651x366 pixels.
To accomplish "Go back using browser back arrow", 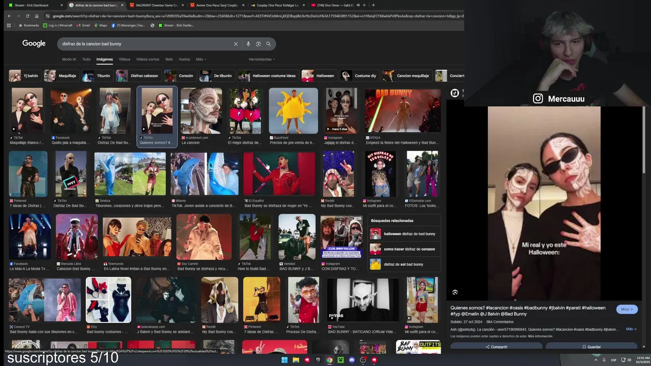I will coord(9,16).
